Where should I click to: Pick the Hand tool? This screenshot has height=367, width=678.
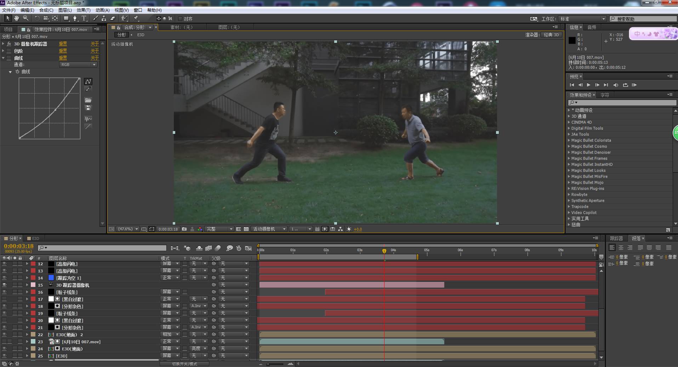pos(17,18)
